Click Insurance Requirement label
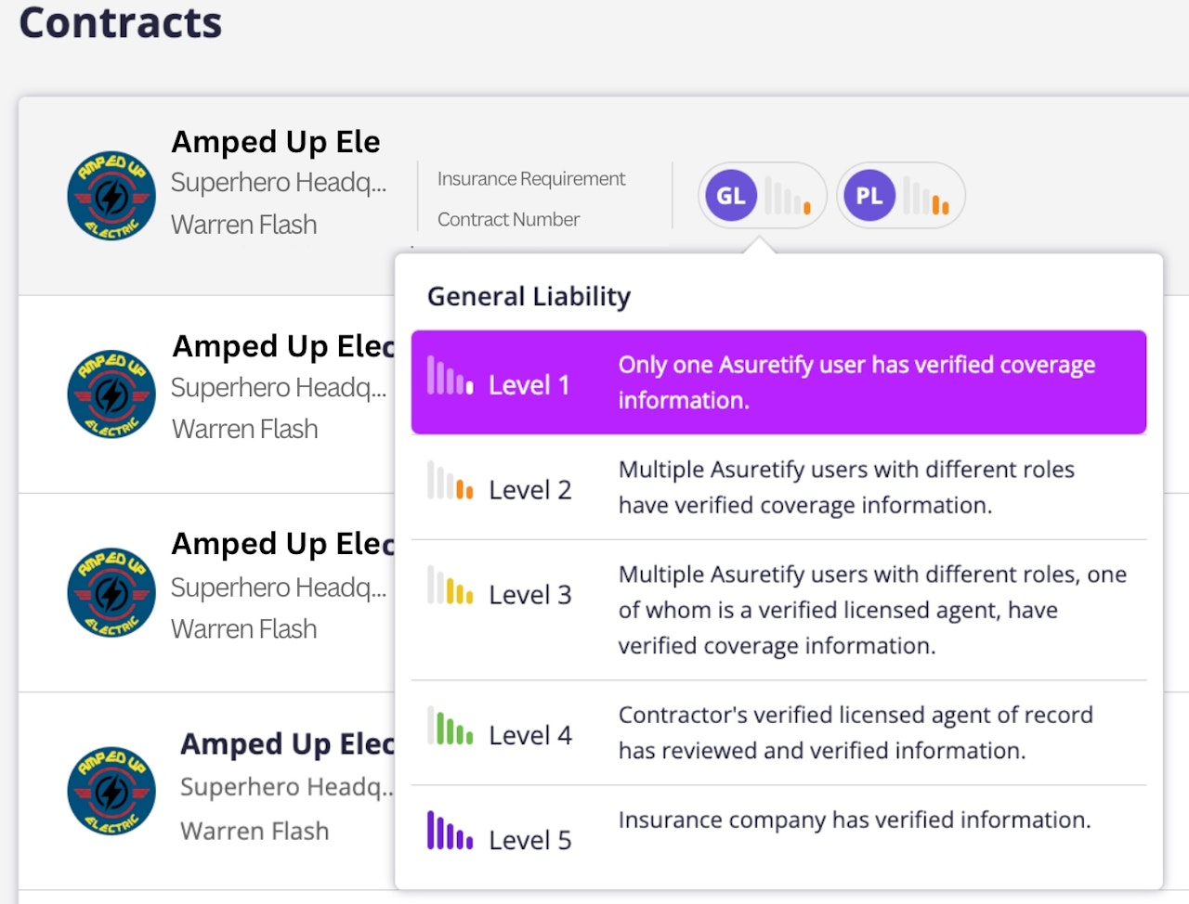 531,179
